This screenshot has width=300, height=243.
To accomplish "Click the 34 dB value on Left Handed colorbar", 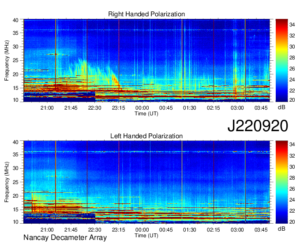I will [x=292, y=145].
